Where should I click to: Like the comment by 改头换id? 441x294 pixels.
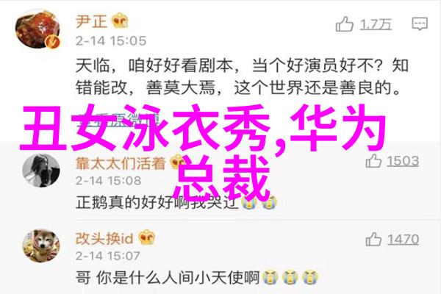click(x=373, y=240)
